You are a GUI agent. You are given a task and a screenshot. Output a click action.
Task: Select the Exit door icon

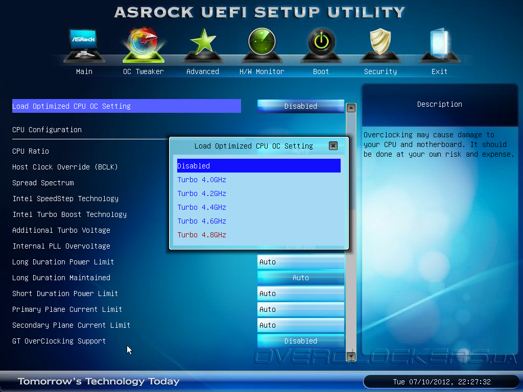[x=439, y=45]
